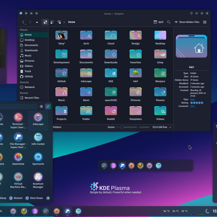Select Desktop in Places panel
The image size is (217, 217).
coord(34,40)
